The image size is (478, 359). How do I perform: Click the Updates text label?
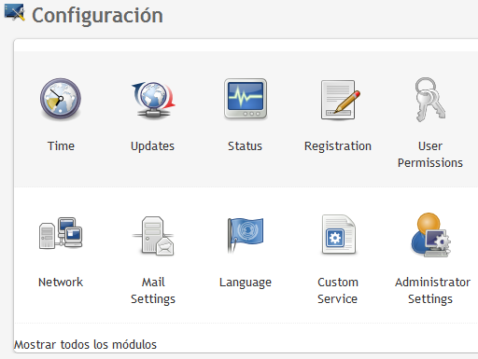152,146
